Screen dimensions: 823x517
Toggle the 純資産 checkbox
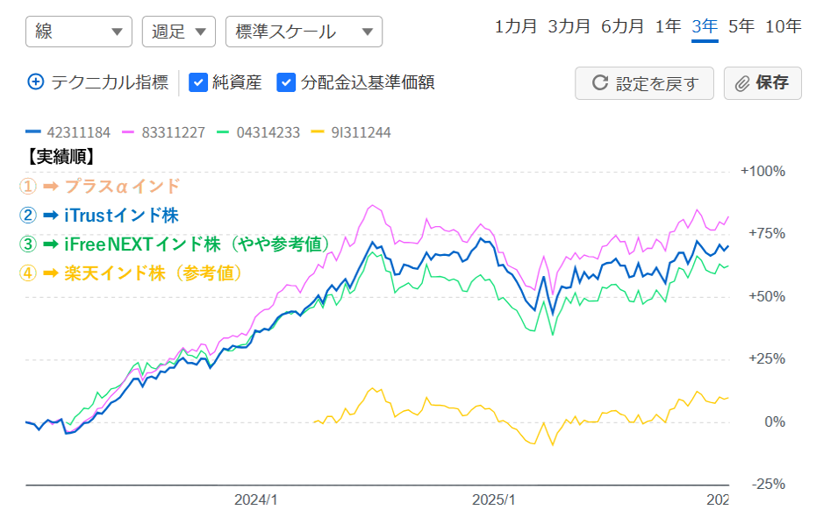point(198,82)
